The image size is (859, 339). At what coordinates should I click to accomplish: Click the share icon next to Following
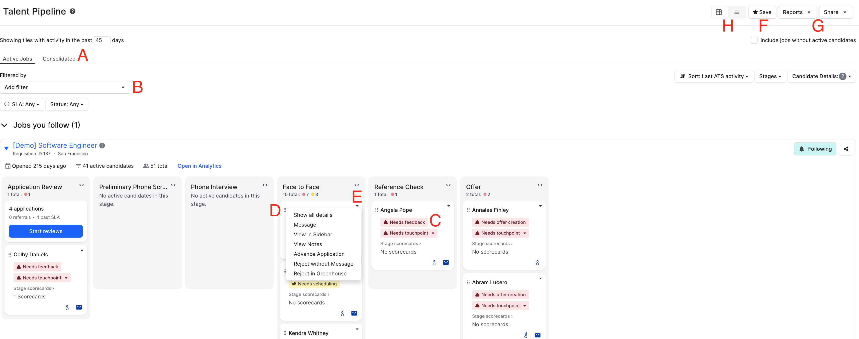[x=846, y=149]
